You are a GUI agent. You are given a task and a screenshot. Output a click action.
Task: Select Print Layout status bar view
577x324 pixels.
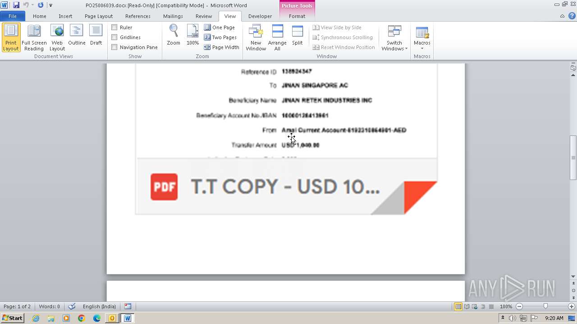click(458, 306)
